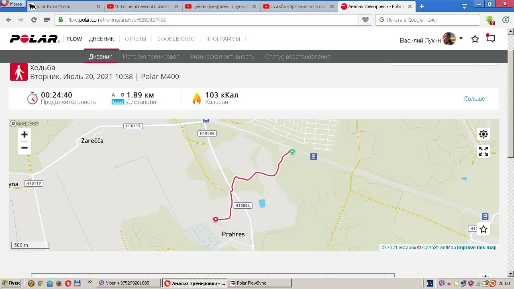The height and width of the screenshot is (289, 514).
Task: Center map on route location
Action: (483, 134)
